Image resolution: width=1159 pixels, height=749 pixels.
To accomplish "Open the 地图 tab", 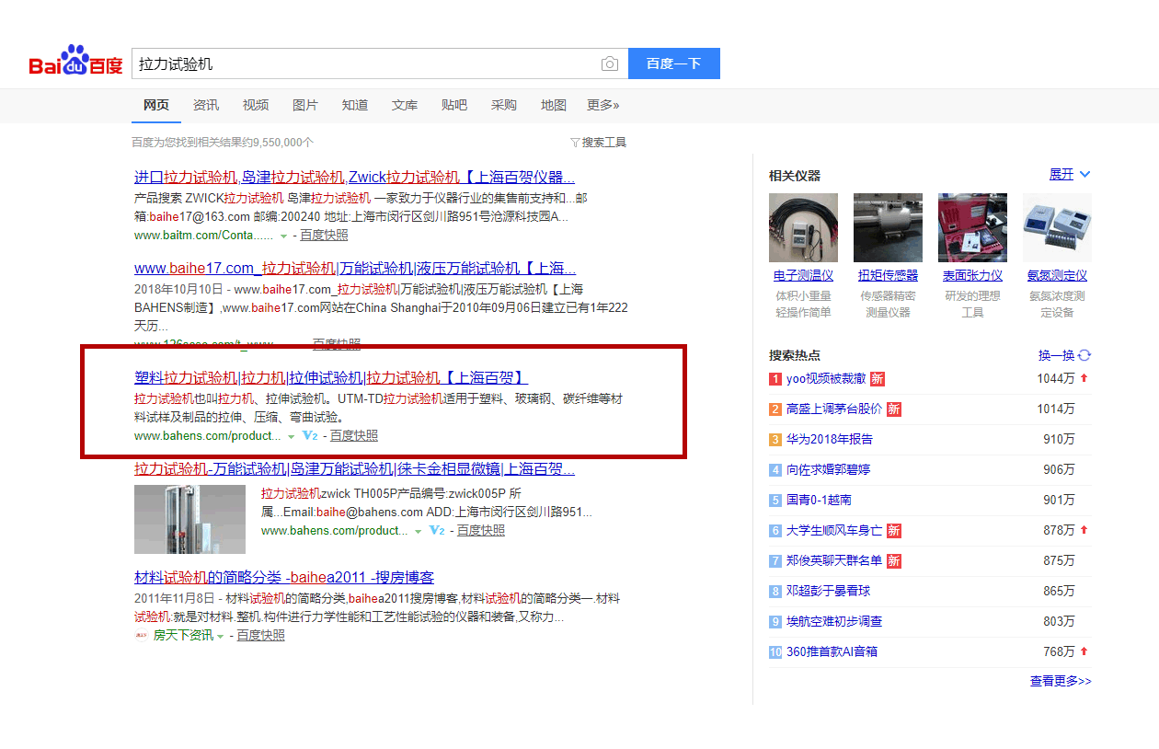I will pyautogui.click(x=554, y=105).
